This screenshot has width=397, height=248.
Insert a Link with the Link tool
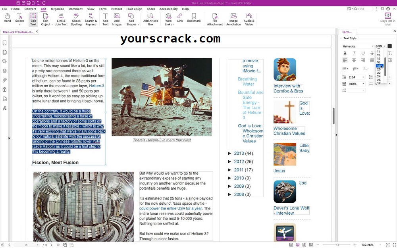pos(180,18)
